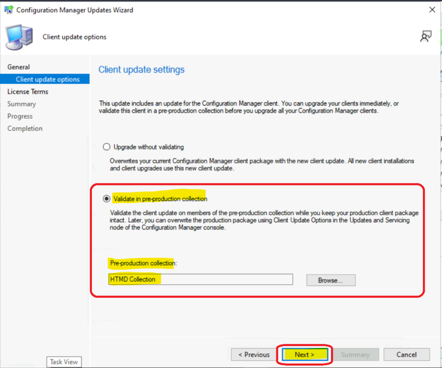Image resolution: width=442 pixels, height=368 pixels.
Task: Cancel the updates wizard
Action: (407, 355)
